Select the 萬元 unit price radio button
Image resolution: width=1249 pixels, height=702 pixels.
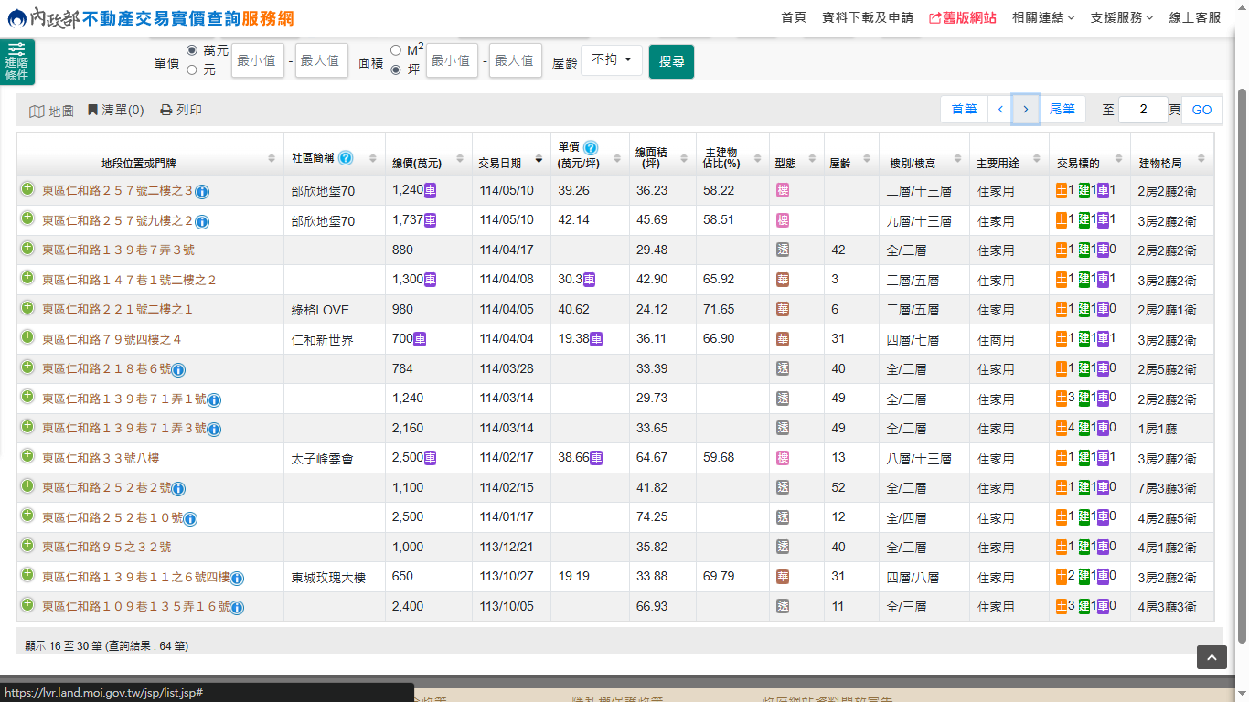pos(192,50)
